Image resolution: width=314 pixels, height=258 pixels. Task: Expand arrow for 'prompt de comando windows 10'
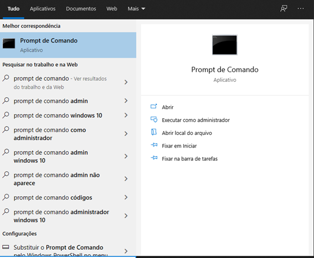(126, 115)
